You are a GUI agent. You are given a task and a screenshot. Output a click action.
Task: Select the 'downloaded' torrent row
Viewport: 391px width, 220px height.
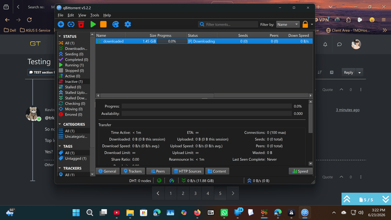[204, 41]
